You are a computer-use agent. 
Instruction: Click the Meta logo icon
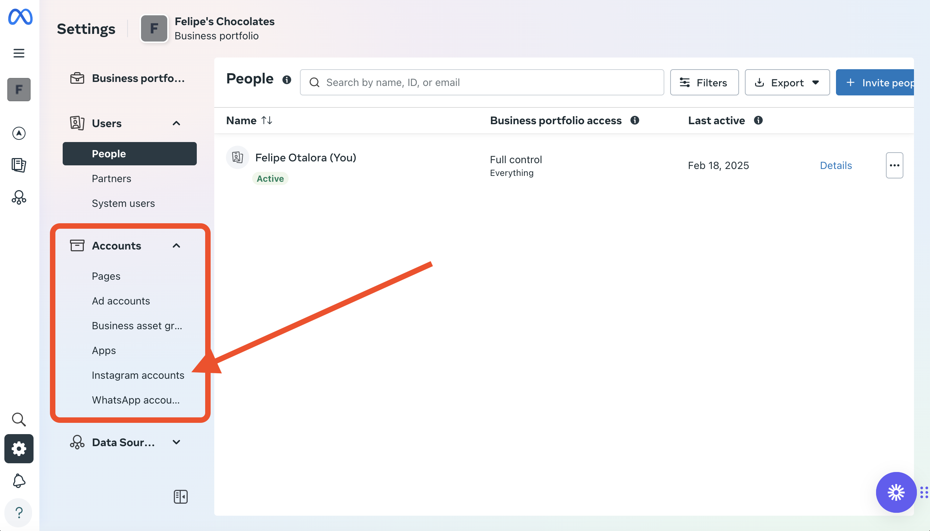[20, 17]
